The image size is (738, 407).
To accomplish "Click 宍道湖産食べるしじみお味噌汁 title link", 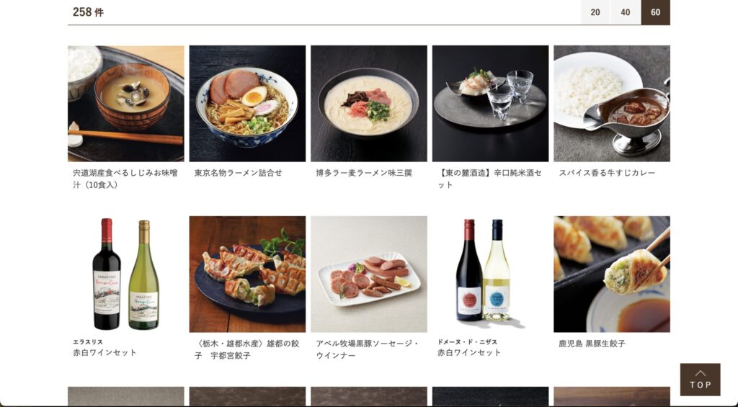I will (125, 179).
